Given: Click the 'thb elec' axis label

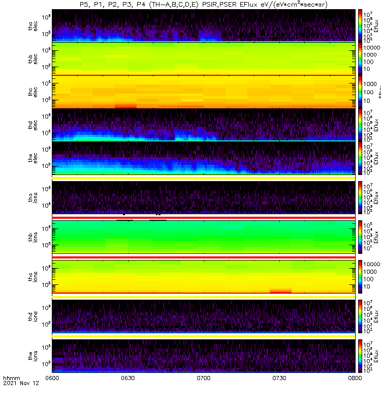Looking at the screenshot, I should click(33, 59).
